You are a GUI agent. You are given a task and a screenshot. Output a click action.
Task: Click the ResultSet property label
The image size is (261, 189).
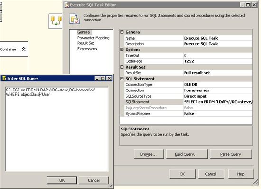point(133,73)
